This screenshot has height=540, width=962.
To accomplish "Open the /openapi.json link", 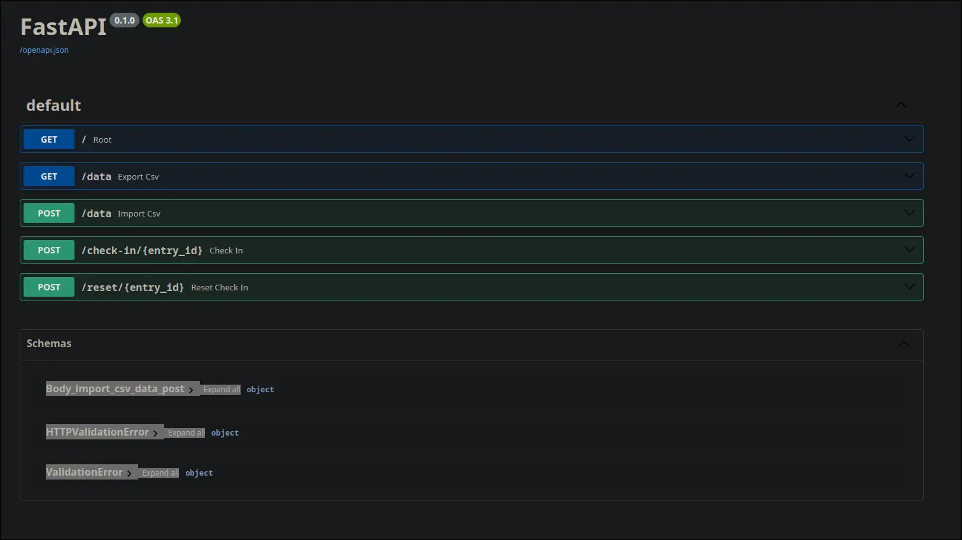I will coord(44,50).
